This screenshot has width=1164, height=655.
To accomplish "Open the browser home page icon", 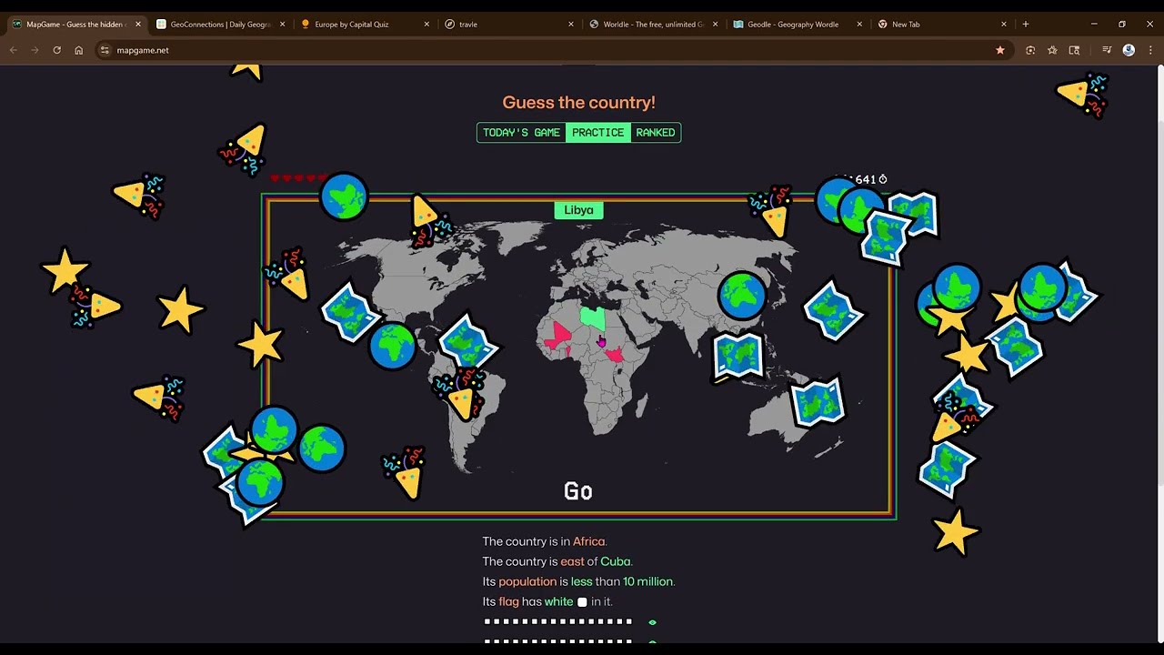I will 79,50.
